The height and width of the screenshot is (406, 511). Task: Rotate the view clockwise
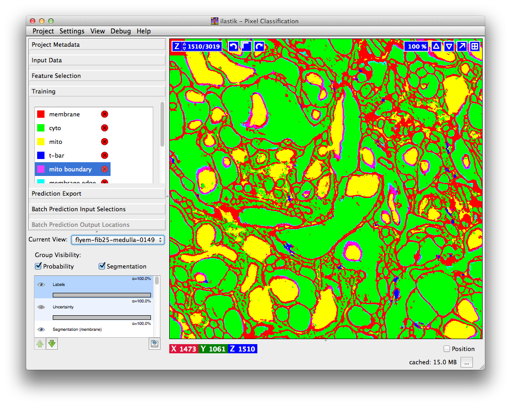pyautogui.click(x=259, y=46)
